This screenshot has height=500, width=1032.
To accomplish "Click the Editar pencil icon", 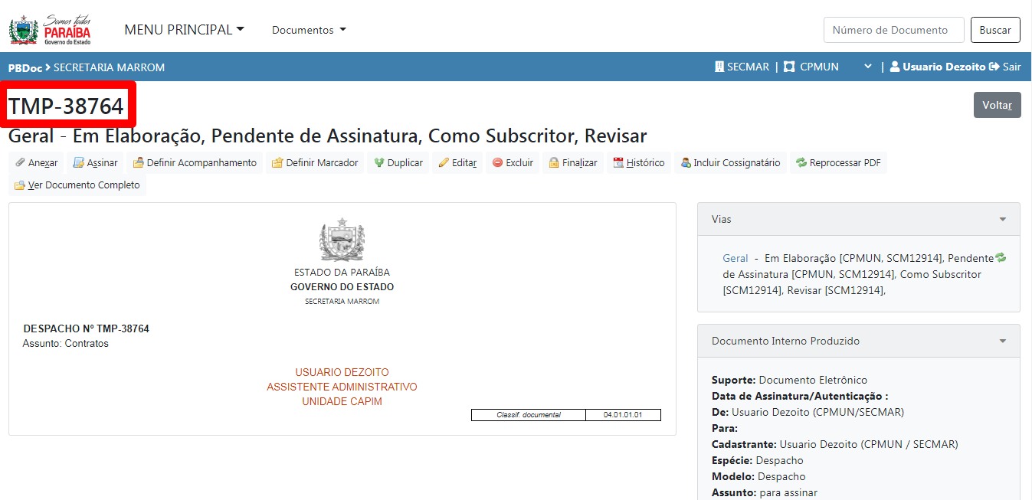I will pyautogui.click(x=444, y=163).
